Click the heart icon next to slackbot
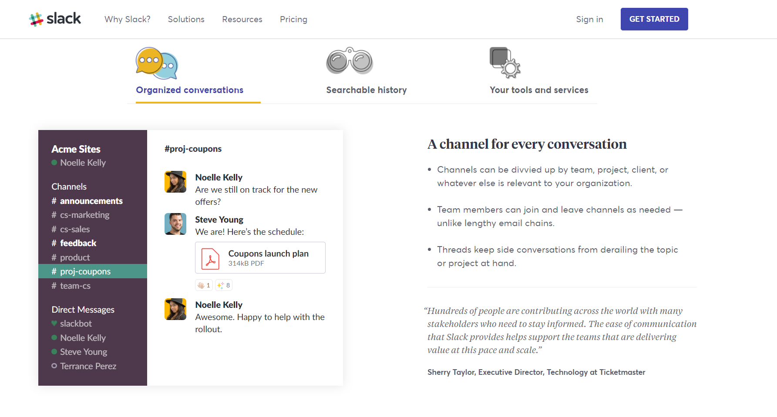Image resolution: width=777 pixels, height=417 pixels. click(x=54, y=324)
